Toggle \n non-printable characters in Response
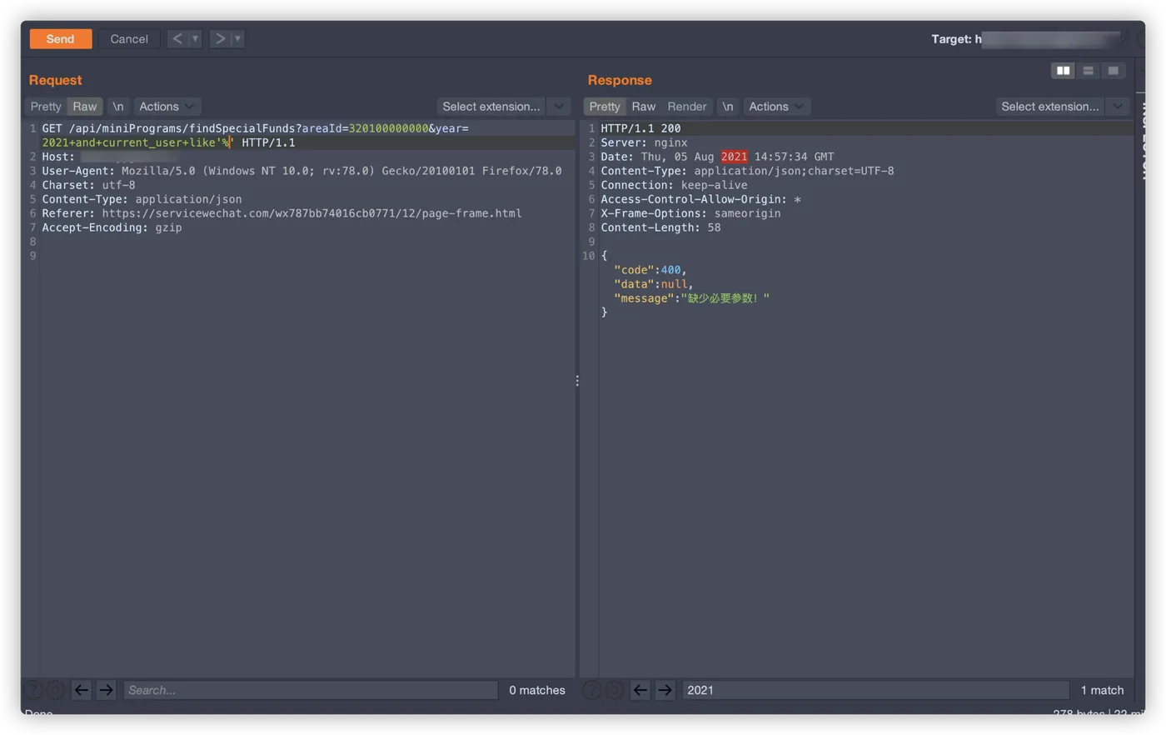1166x735 pixels. pyautogui.click(x=728, y=107)
